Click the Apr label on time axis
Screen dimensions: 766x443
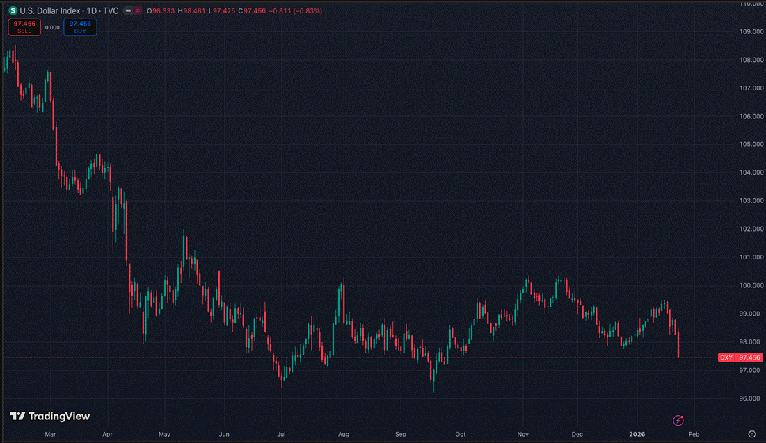(x=107, y=434)
